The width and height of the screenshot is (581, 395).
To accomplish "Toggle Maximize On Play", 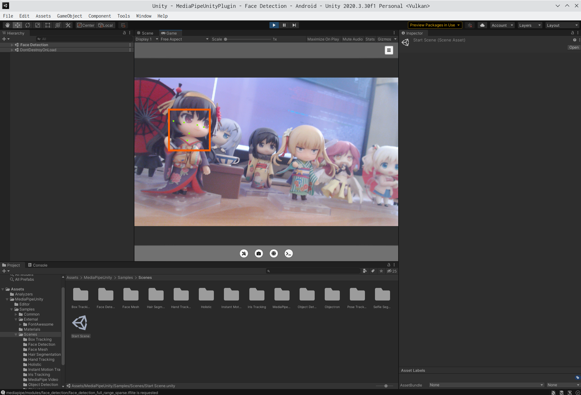I will pos(323,39).
